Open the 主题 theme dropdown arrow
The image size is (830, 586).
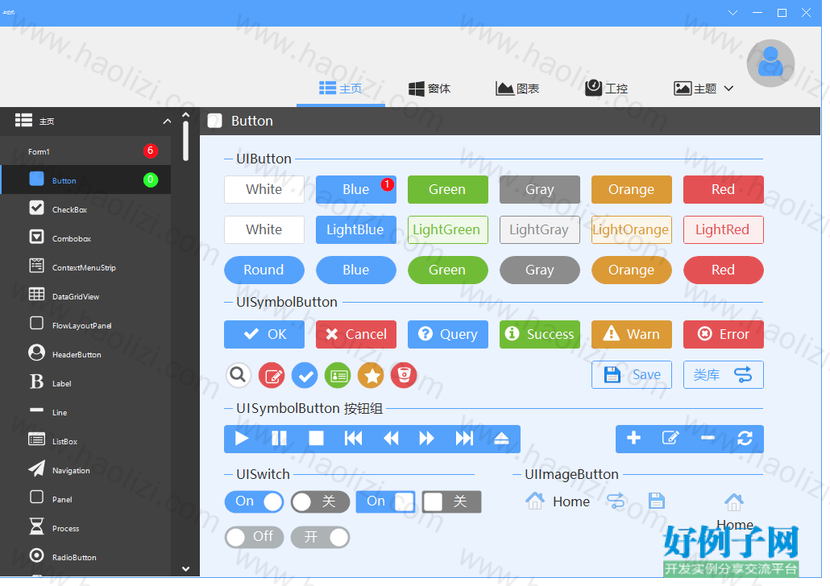729,89
